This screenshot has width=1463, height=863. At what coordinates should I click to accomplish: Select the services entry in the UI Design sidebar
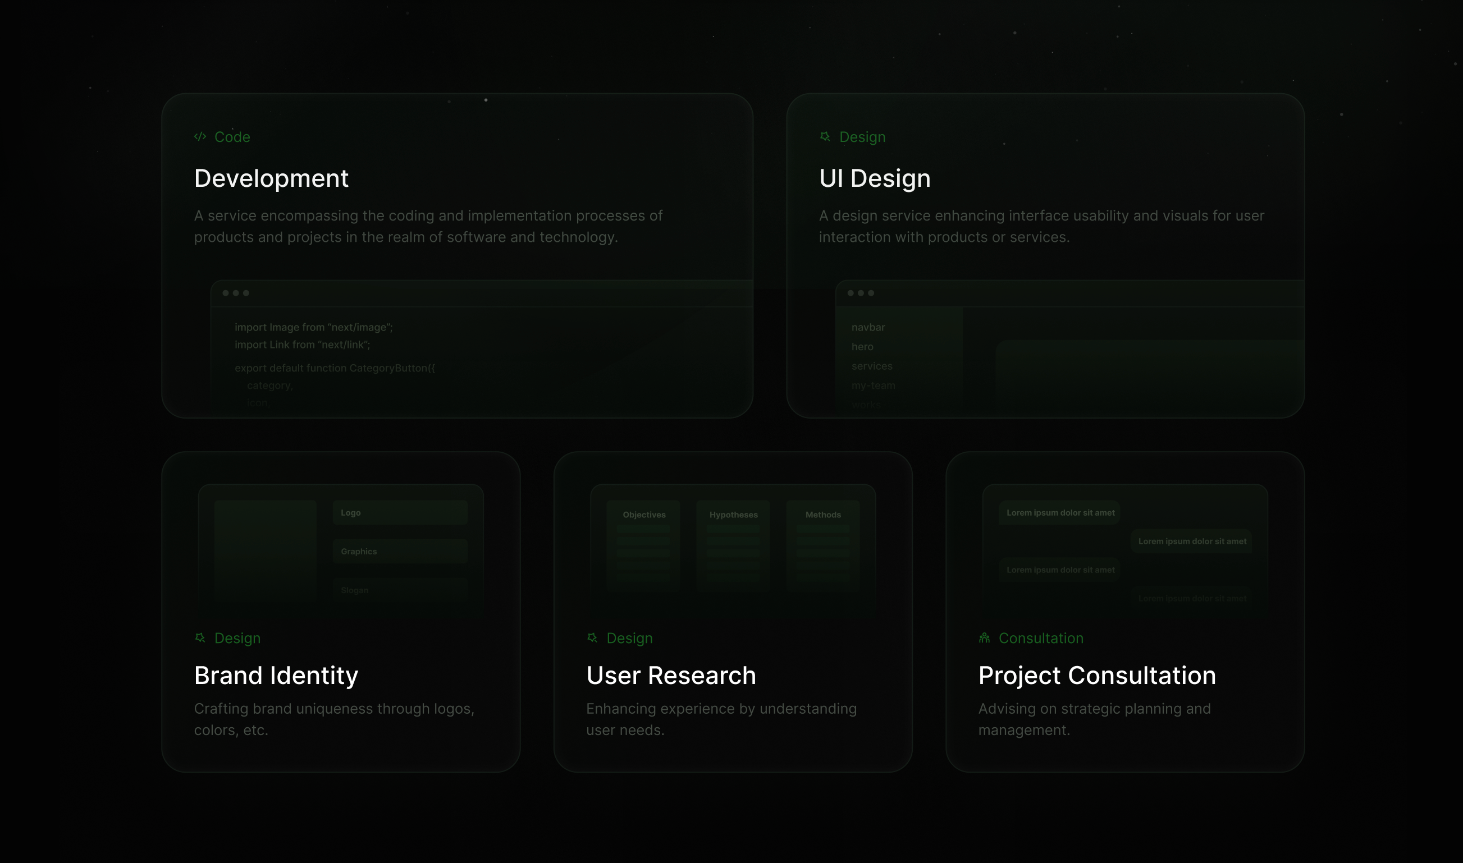pos(871,366)
